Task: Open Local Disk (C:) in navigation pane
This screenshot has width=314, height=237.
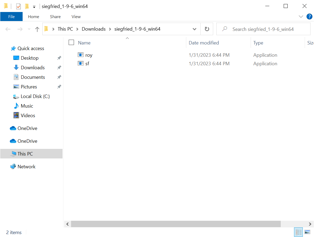Action: point(35,96)
